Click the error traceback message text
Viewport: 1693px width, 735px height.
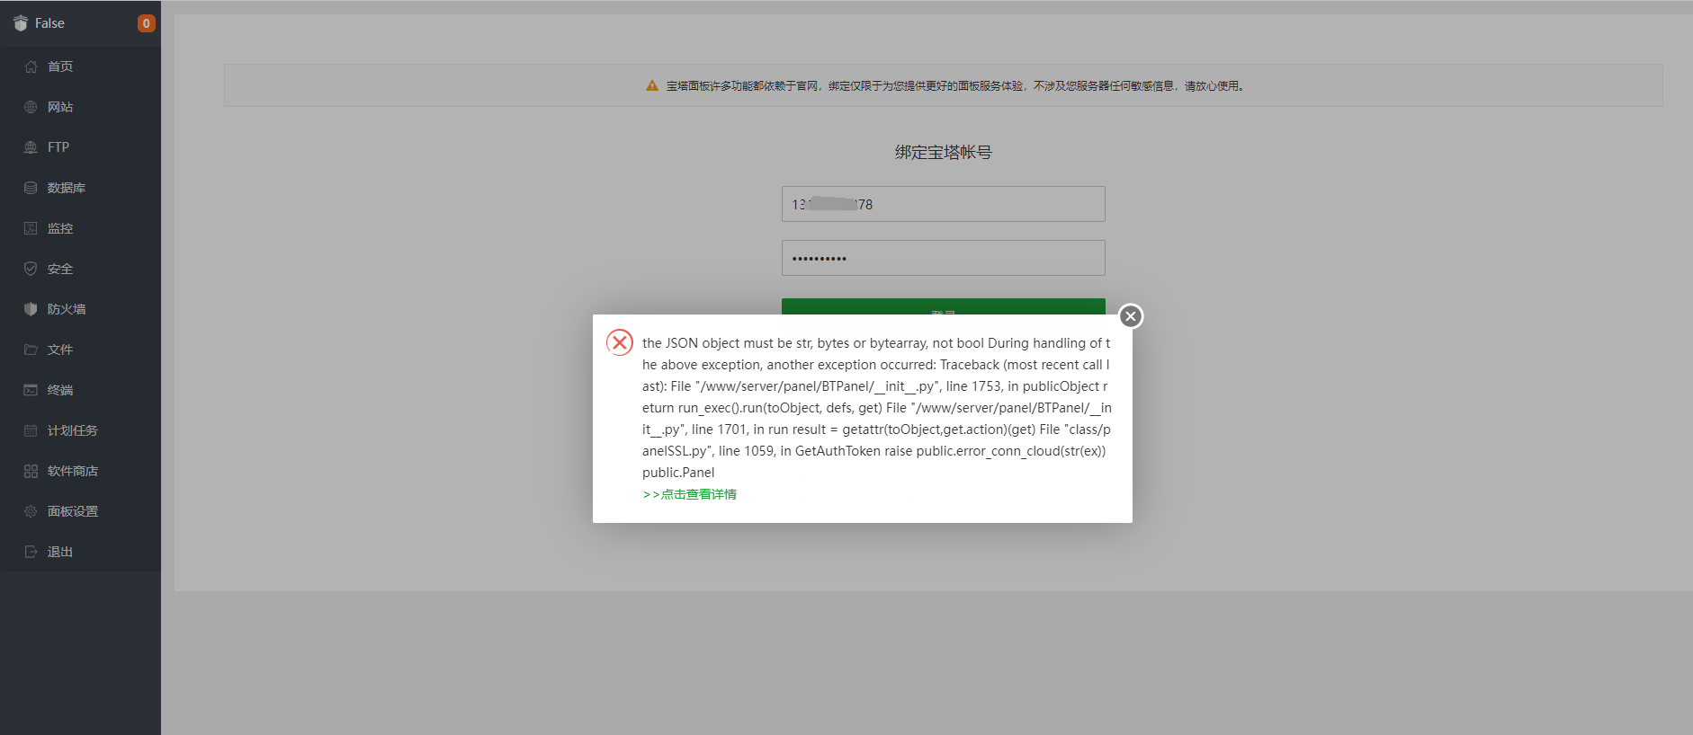tap(877, 408)
